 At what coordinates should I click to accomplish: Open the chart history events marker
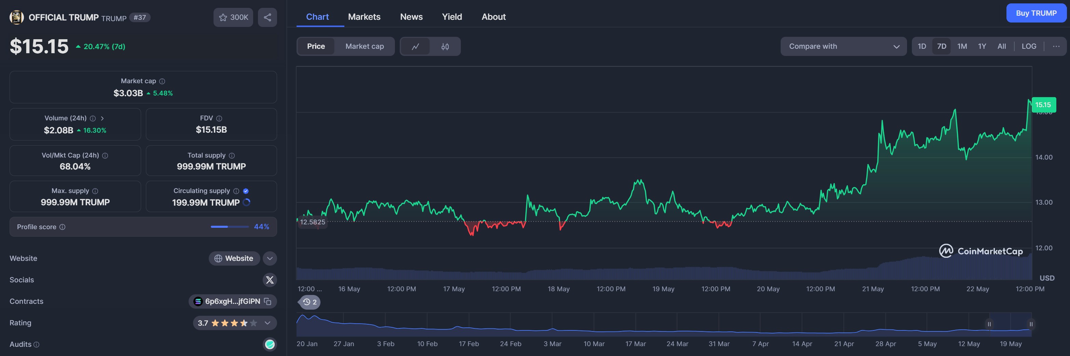[310, 302]
